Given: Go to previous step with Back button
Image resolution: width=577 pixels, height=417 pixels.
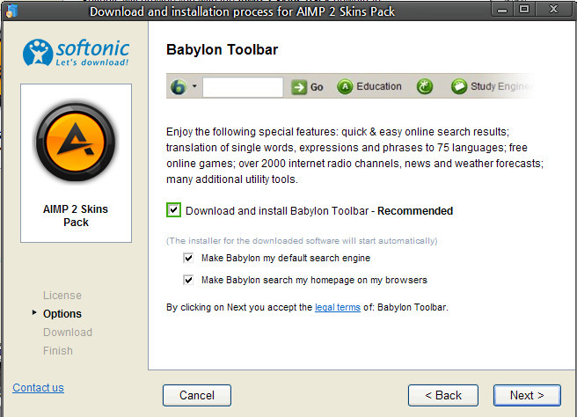Looking at the screenshot, I should 443,395.
